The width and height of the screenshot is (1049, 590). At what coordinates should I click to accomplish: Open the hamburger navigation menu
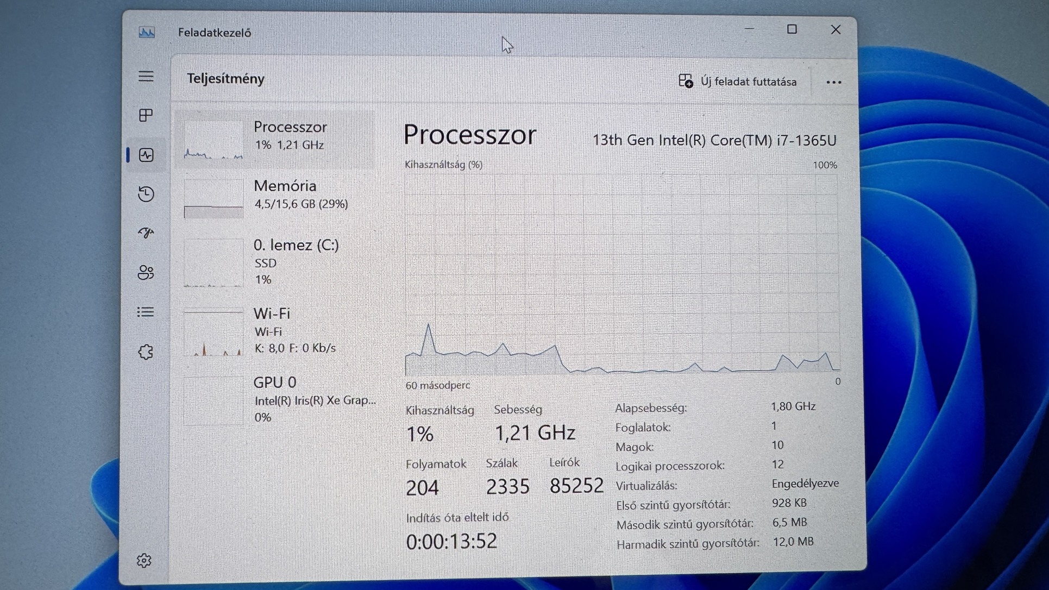146,76
